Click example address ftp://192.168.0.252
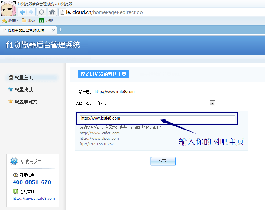 (x=97, y=144)
